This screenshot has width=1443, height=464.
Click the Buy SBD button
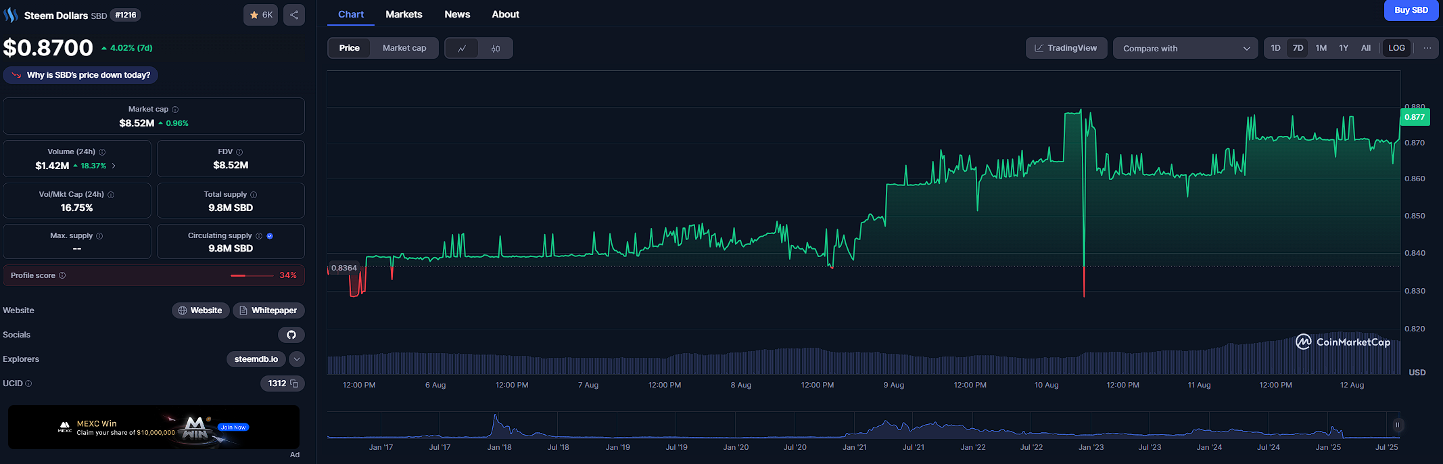pyautogui.click(x=1411, y=10)
